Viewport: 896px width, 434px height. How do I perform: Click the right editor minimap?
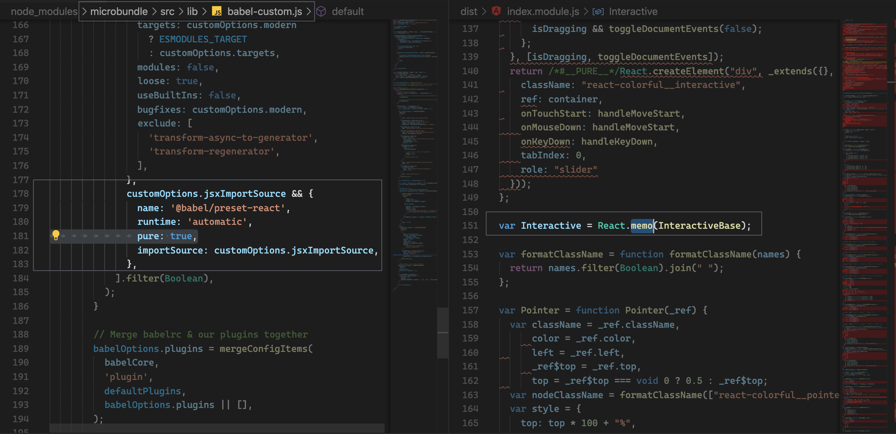865,226
